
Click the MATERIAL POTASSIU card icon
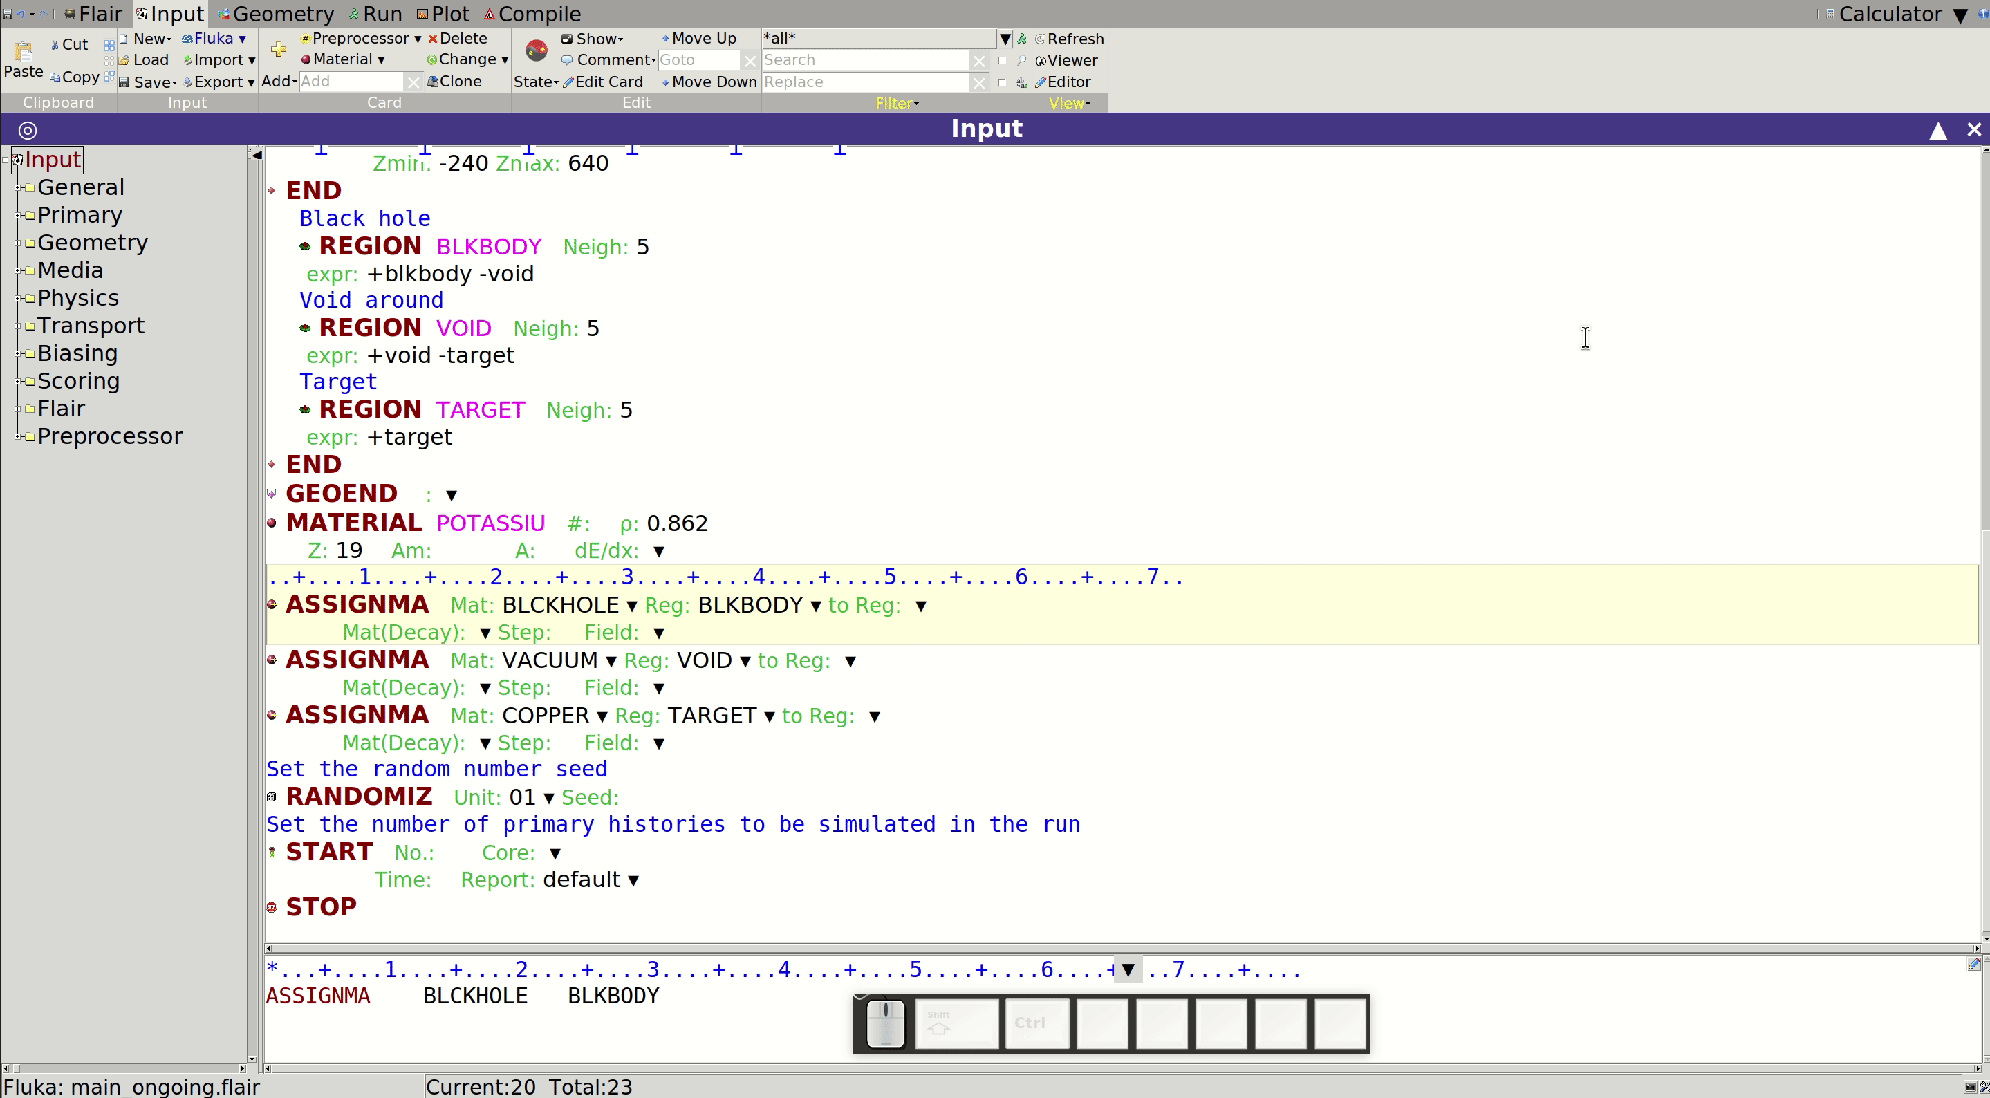272,523
